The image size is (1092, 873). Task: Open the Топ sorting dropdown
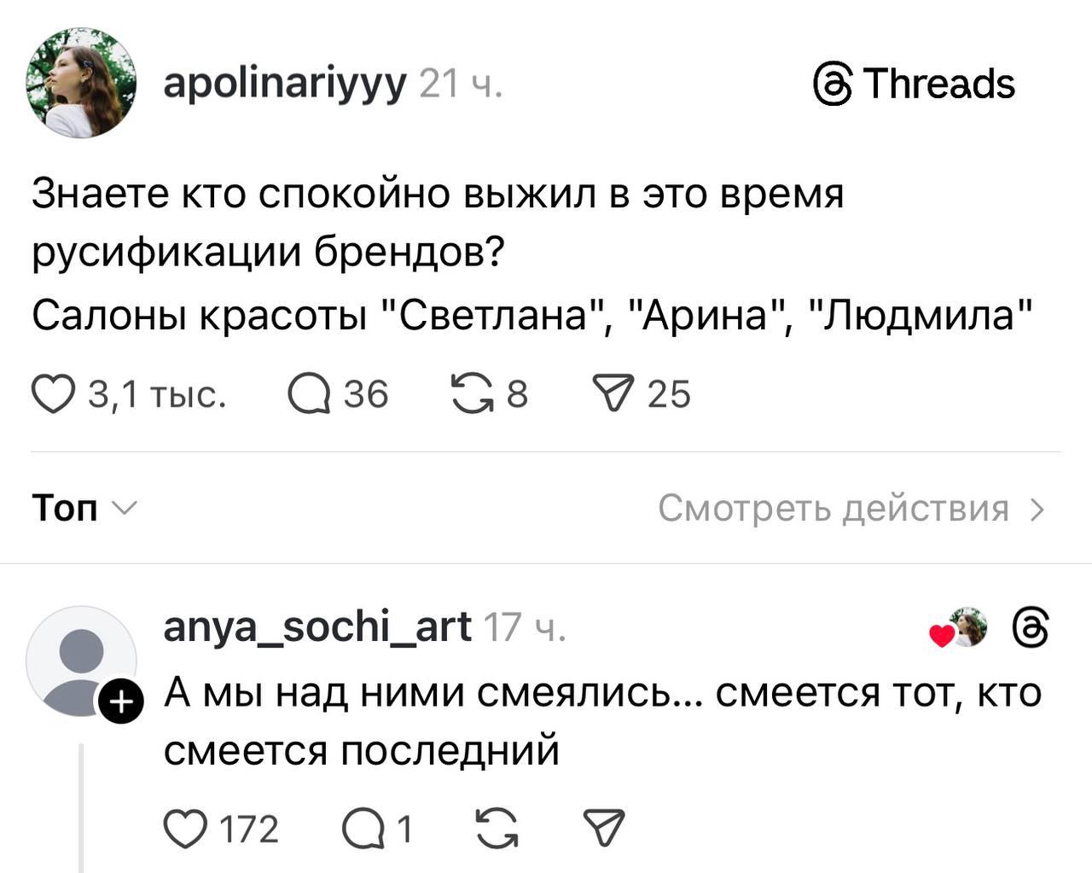point(83,508)
